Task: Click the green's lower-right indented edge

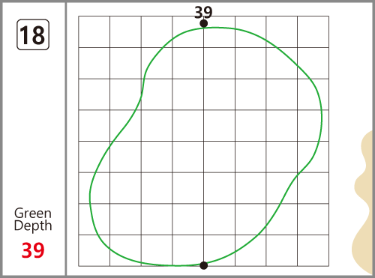Action: (x=298, y=174)
